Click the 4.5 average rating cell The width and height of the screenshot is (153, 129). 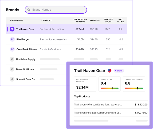pyautogui.click(x=121, y=49)
